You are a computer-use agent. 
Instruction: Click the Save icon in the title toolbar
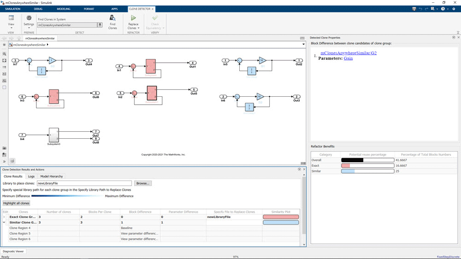pyautogui.click(x=414, y=9)
